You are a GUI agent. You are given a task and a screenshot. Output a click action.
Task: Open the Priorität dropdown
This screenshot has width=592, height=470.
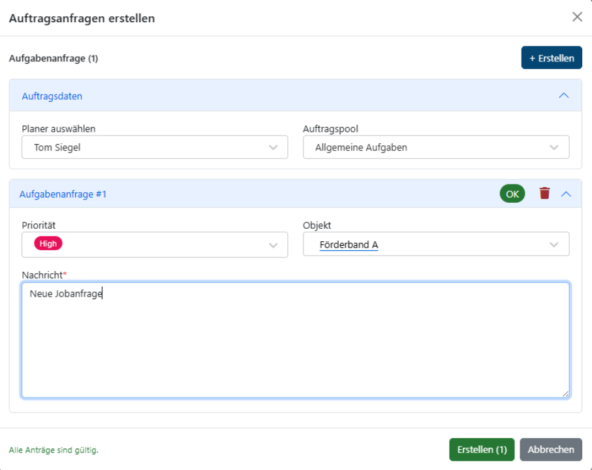point(155,245)
